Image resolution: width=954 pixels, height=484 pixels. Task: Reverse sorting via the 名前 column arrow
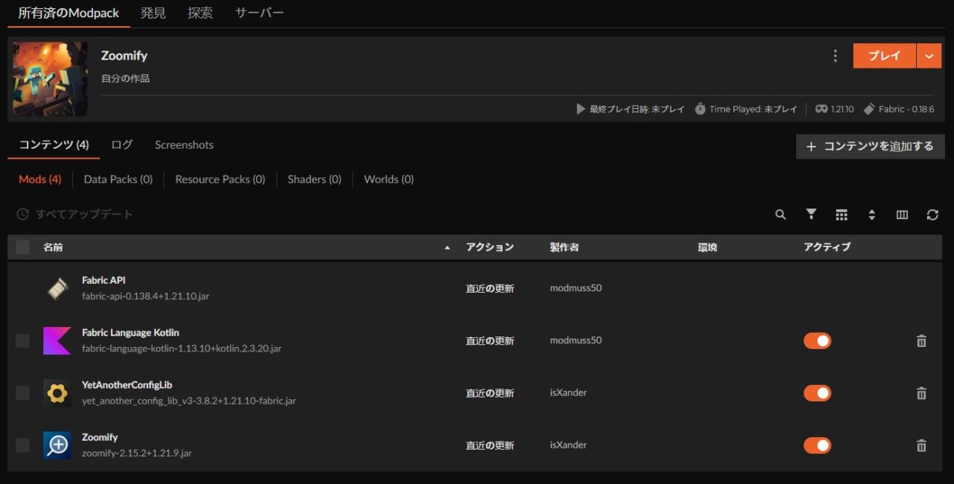tap(447, 246)
